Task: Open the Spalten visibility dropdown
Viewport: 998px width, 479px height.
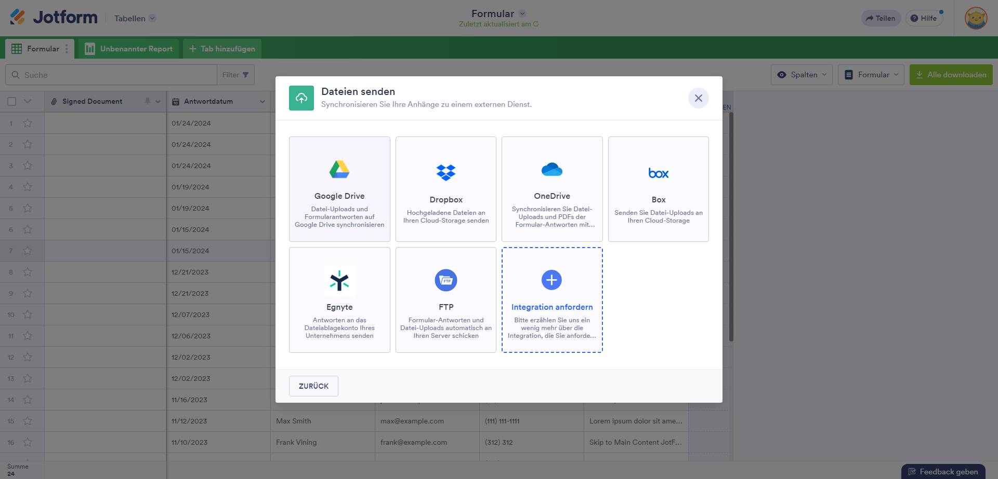Action: coord(802,75)
